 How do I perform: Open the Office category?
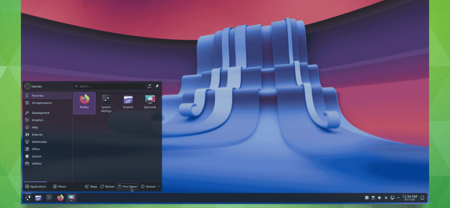click(x=47, y=149)
